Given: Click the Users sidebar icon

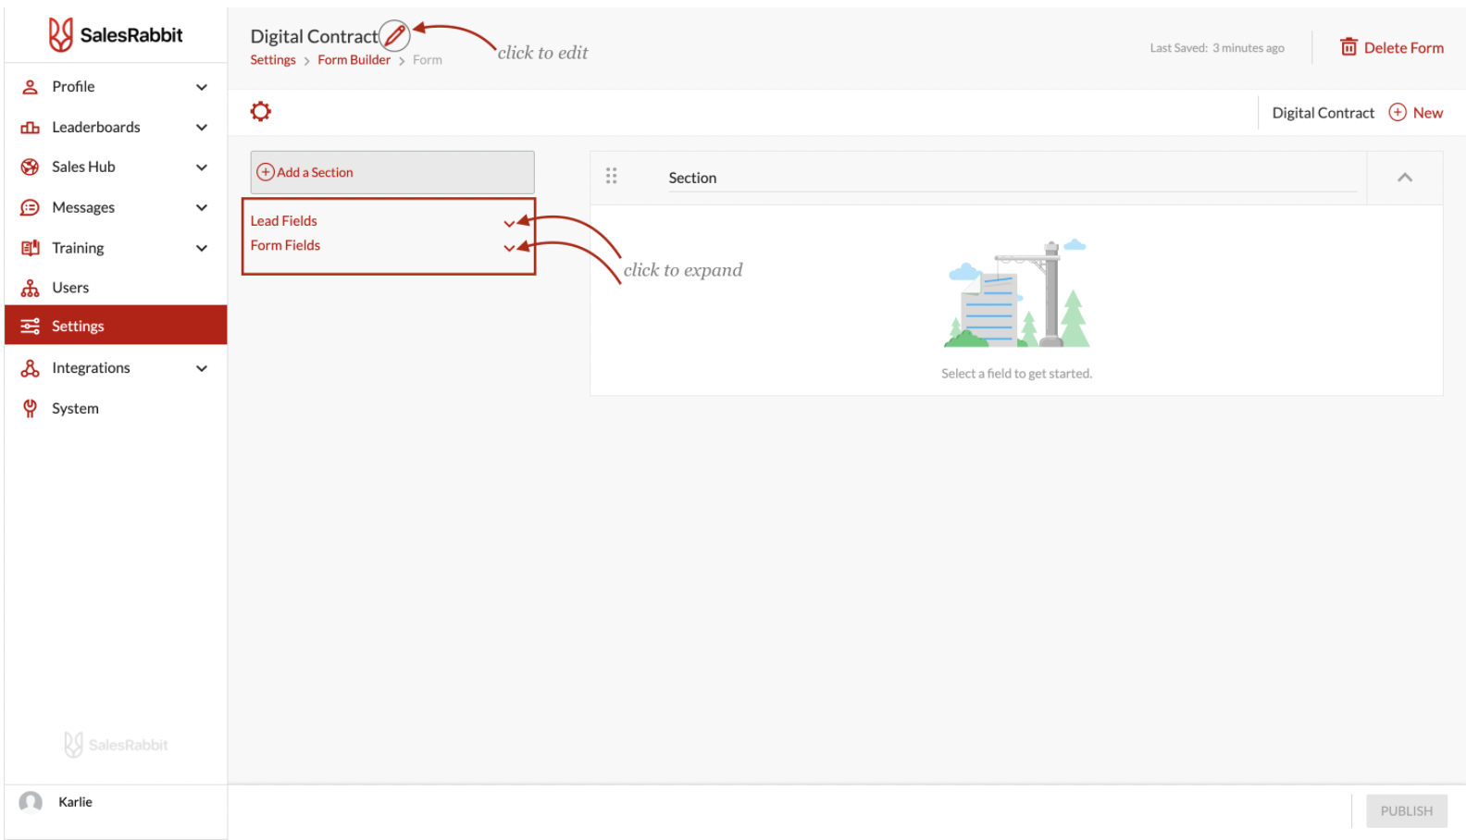Looking at the screenshot, I should tap(31, 288).
